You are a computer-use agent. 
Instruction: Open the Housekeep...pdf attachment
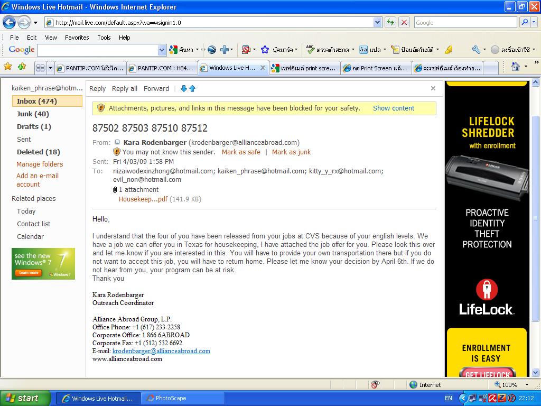coord(143,199)
